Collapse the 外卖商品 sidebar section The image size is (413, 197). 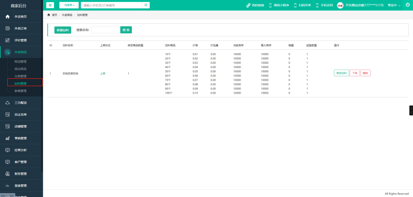click(21, 52)
